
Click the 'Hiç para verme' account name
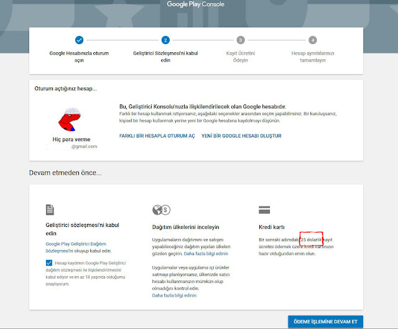point(72,139)
